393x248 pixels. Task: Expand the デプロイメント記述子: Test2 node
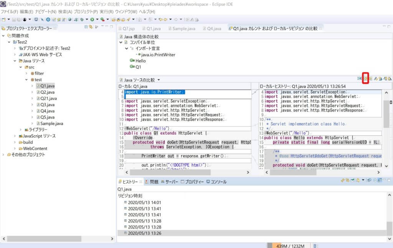(15, 48)
